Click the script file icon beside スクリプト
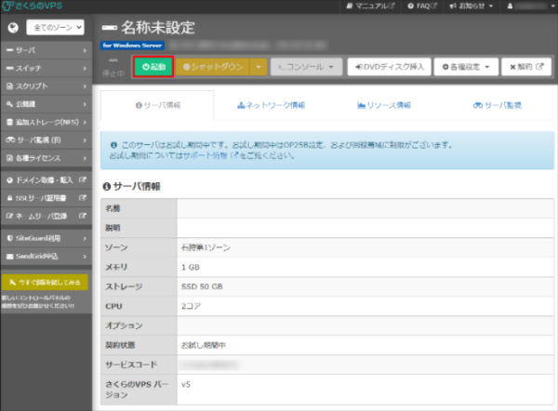Viewport: 558px width, 411px height. coord(9,86)
